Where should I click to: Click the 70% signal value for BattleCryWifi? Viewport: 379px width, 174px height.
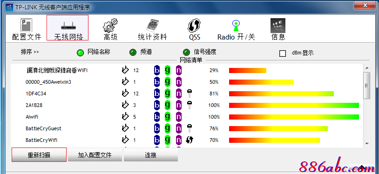(214, 140)
